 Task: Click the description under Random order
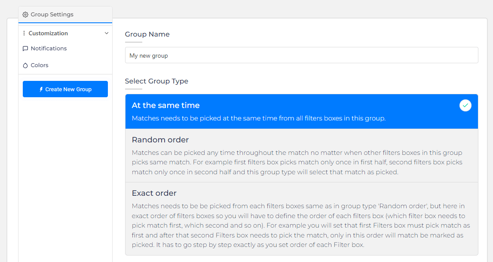point(297,162)
